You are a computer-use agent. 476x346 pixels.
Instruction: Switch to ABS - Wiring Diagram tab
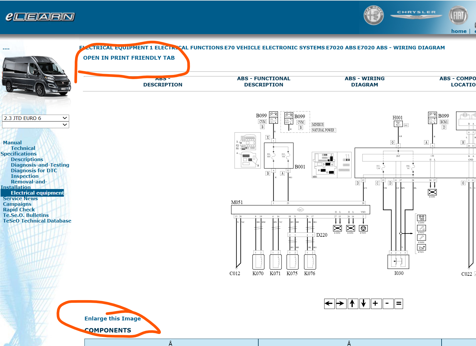click(365, 82)
